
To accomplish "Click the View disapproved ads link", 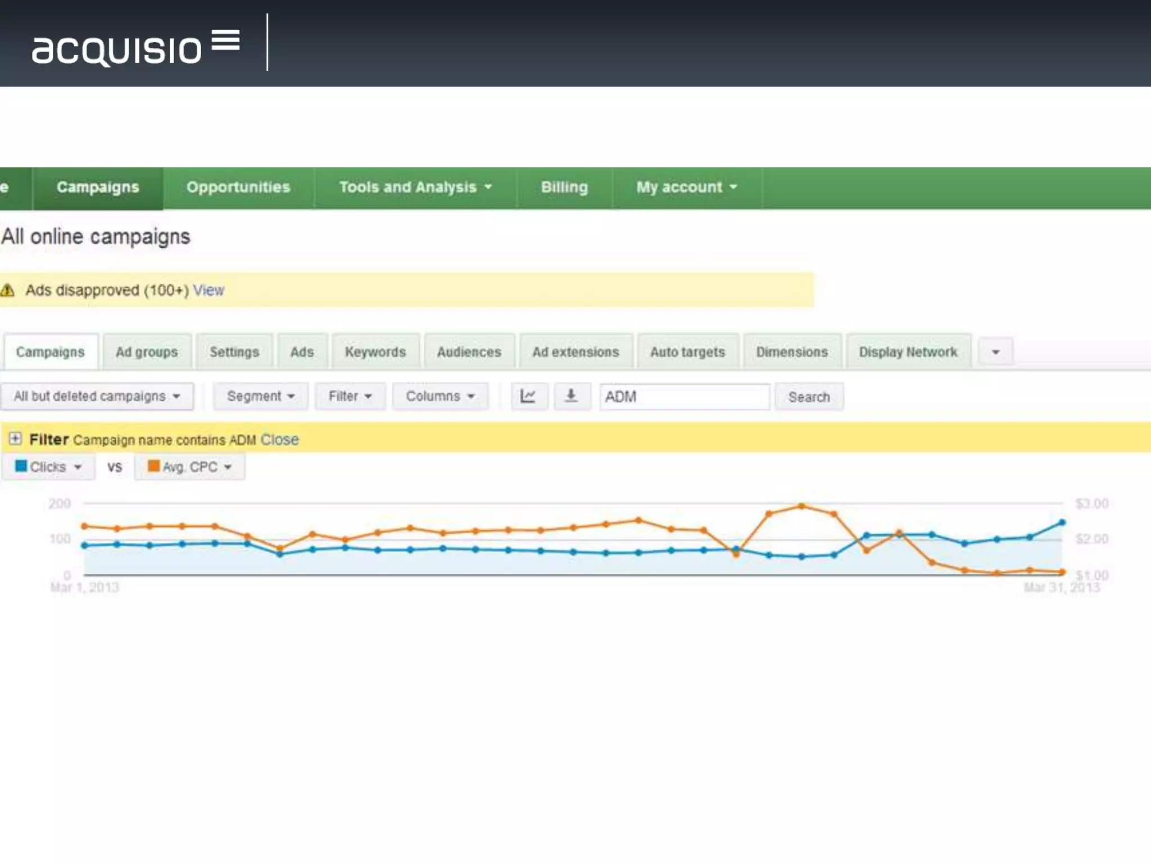I will point(209,290).
